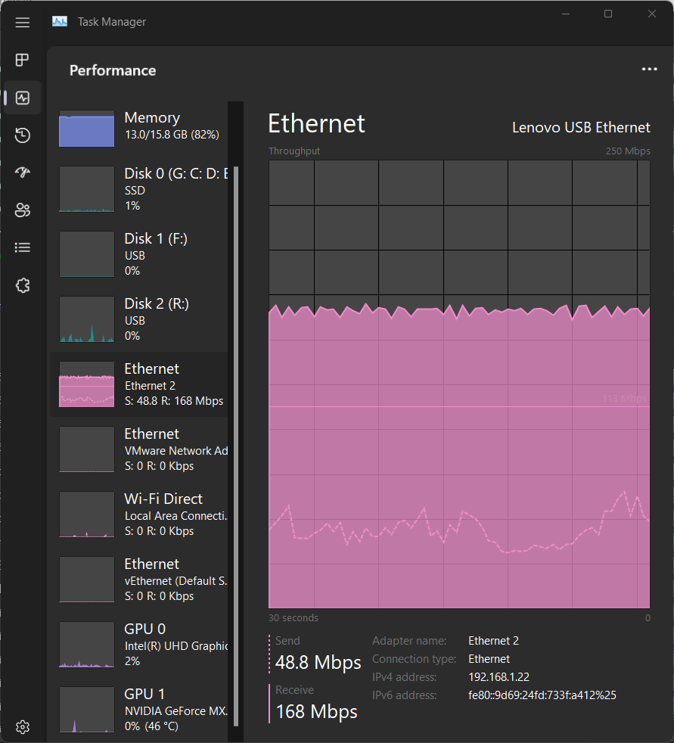Click the resource list vertical scrollbar
674x743 pixels.
[235, 445]
